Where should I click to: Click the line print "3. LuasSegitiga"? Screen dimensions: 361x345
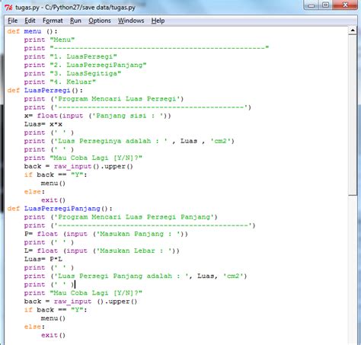pos(72,74)
